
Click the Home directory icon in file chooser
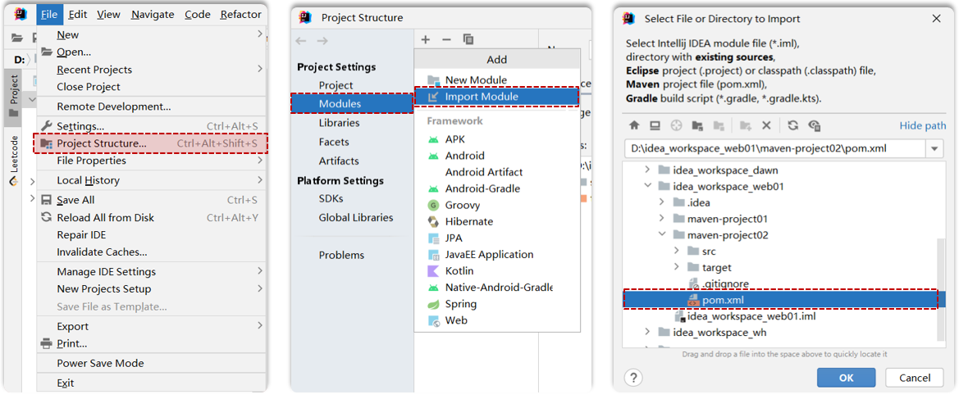click(x=634, y=125)
